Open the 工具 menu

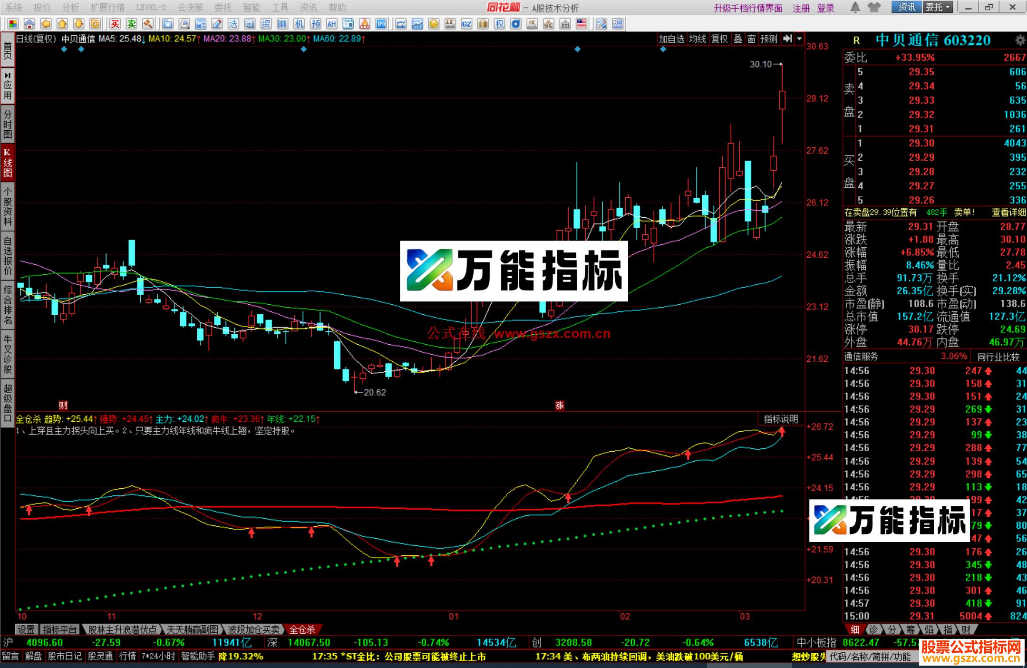[280, 8]
